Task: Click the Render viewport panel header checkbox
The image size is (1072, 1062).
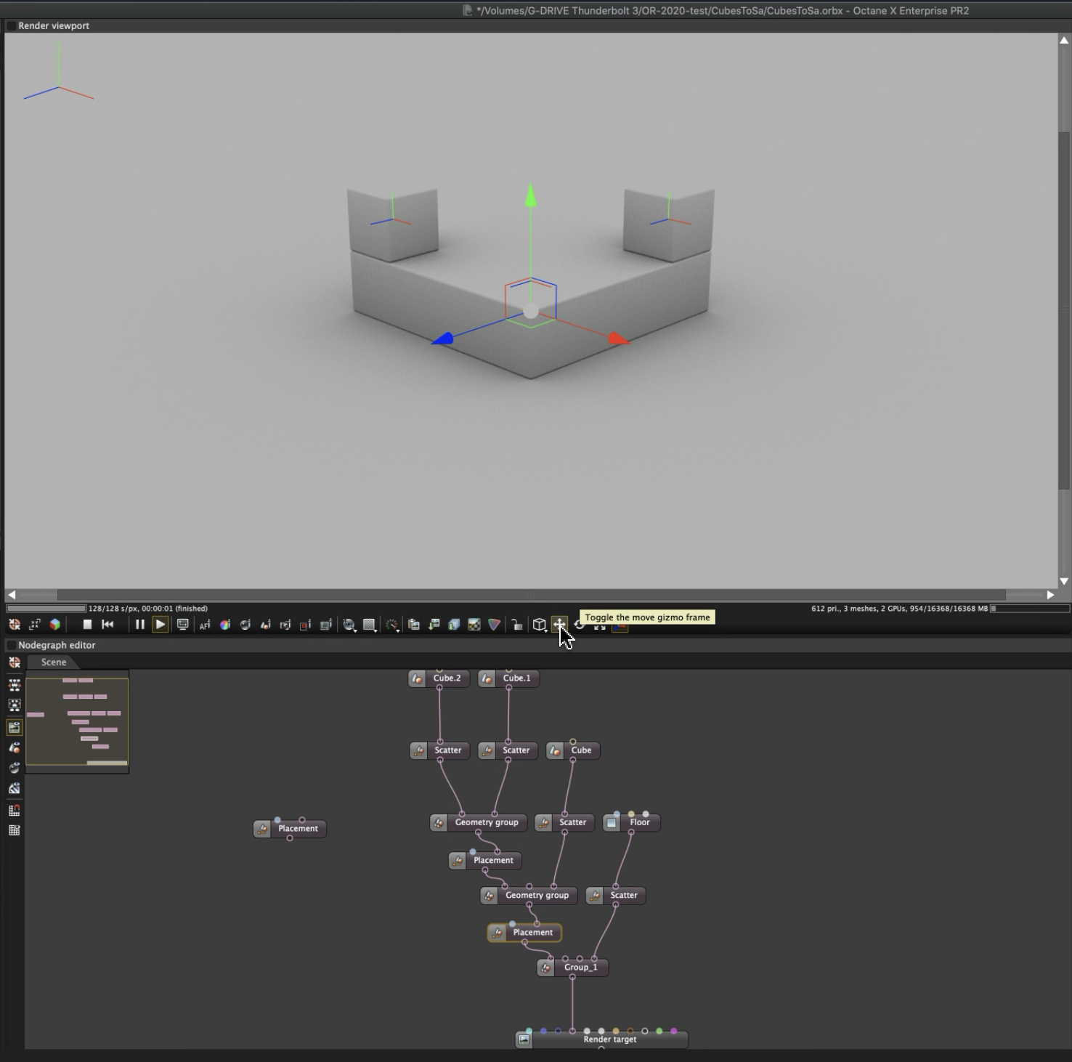Action: (11, 25)
